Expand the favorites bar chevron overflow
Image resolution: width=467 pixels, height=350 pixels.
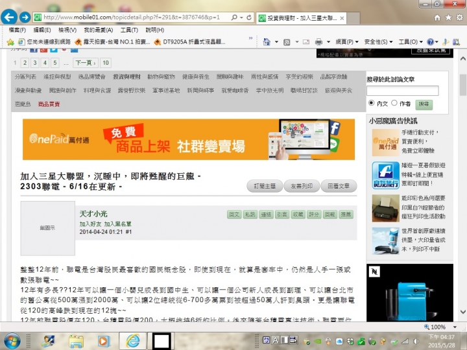(250, 38)
